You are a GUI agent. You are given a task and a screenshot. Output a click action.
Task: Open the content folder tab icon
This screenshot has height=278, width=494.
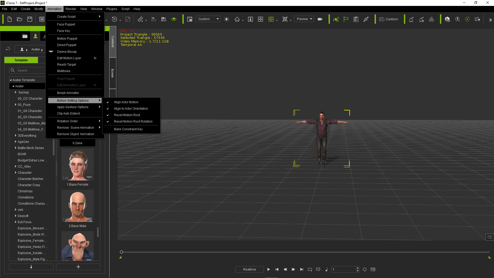(x=25, y=36)
